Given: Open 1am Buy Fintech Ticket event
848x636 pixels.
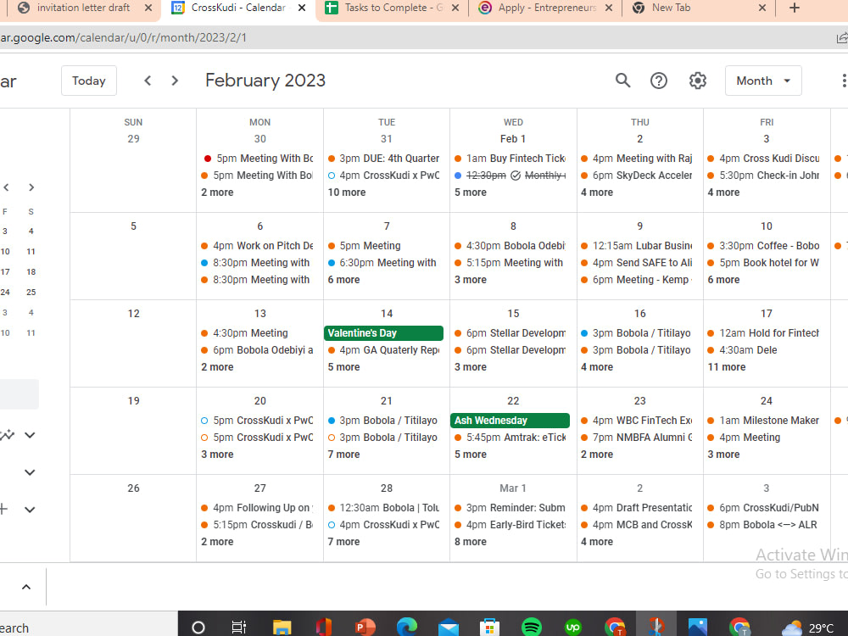Looking at the screenshot, I should click(510, 159).
